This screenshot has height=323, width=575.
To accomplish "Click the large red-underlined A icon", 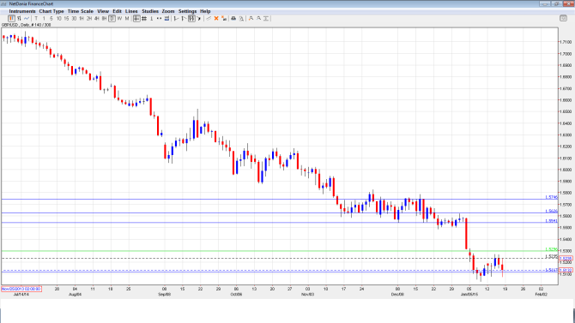I will [251, 18].
